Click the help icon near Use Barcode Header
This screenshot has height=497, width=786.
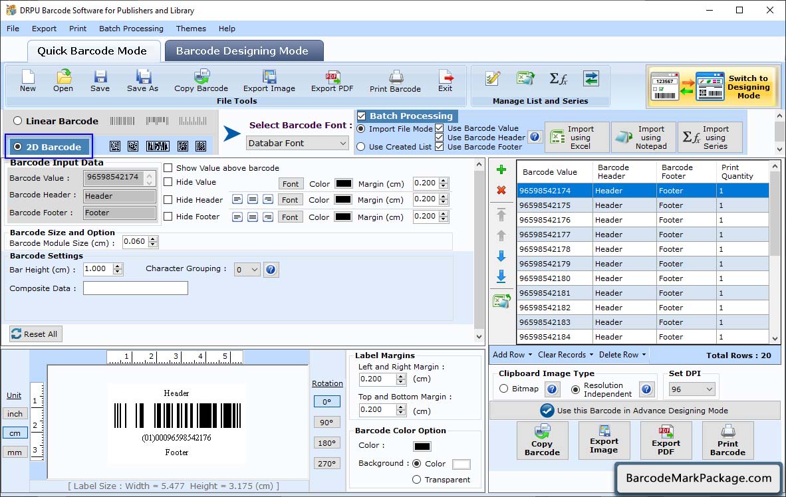click(x=535, y=137)
